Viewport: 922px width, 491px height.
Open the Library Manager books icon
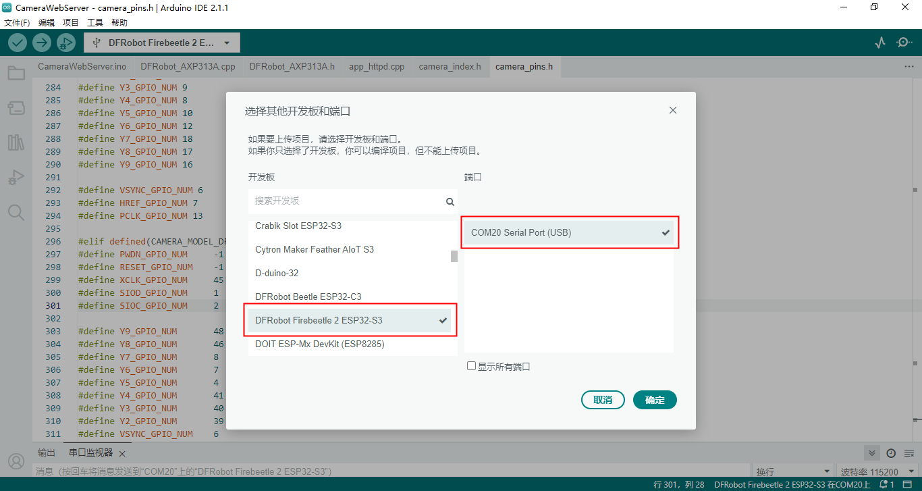pos(16,143)
